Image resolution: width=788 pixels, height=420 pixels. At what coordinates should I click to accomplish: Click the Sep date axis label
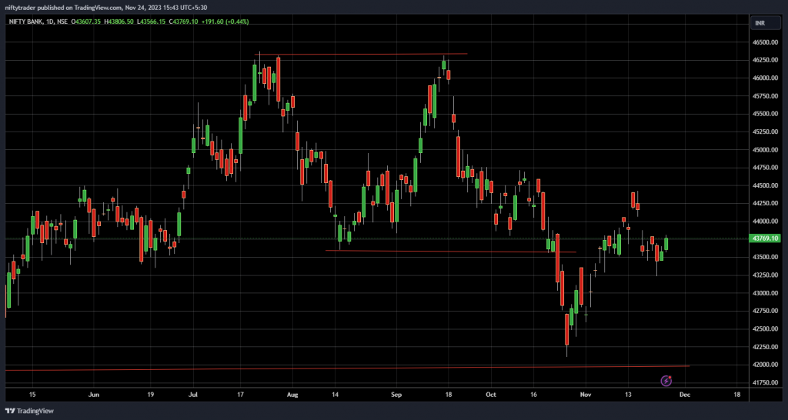[x=396, y=395]
